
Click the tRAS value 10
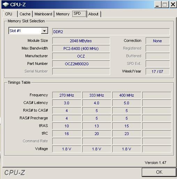pyautogui.click(x=67, y=126)
